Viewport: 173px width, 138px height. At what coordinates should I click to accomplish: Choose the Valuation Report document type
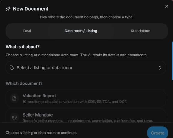coord(86,99)
